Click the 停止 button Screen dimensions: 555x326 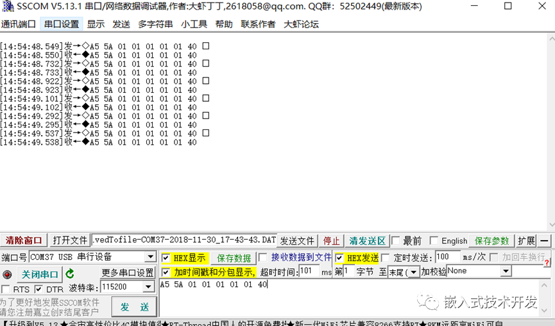[x=331, y=241]
